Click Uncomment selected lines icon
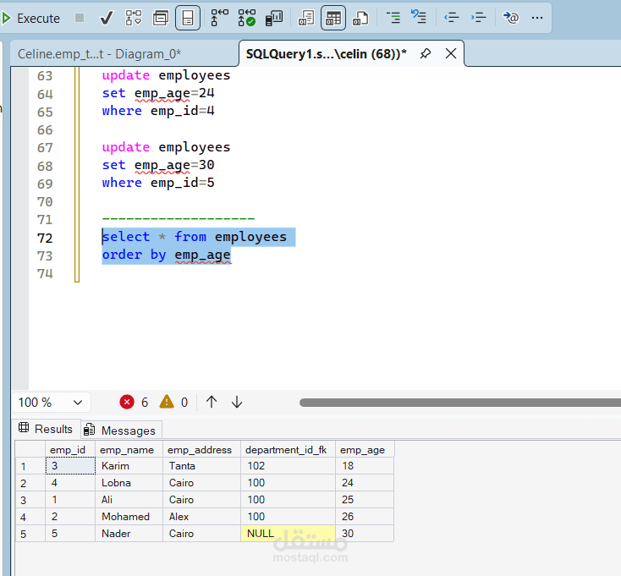 tap(419, 18)
